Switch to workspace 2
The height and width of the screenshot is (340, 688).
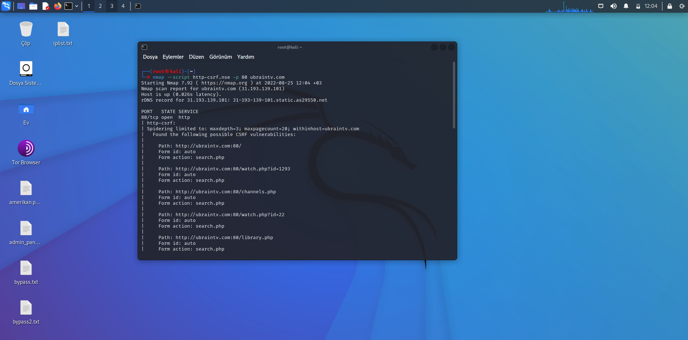point(100,6)
